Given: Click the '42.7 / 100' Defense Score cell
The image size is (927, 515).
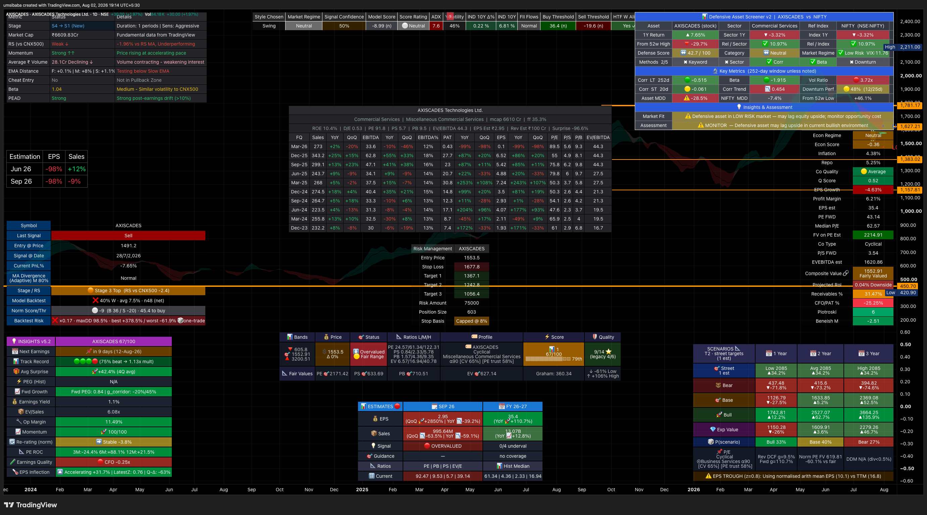Looking at the screenshot, I should 695,53.
